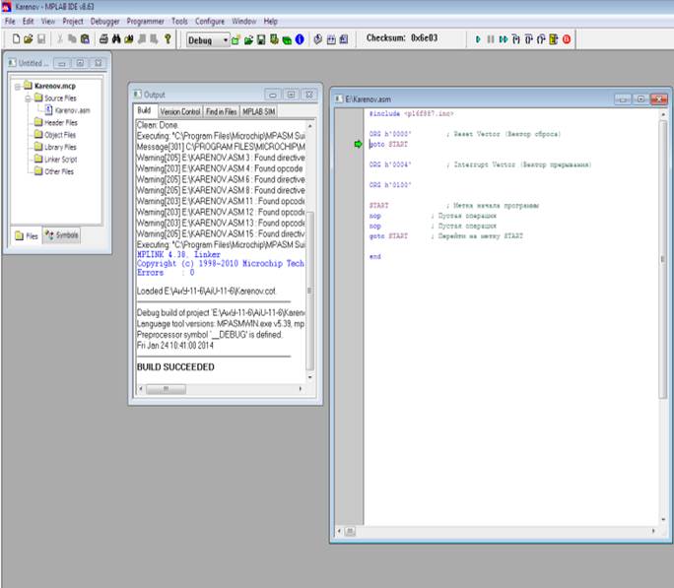
Task: Click the New File toolbar icon
Action: click(16, 39)
